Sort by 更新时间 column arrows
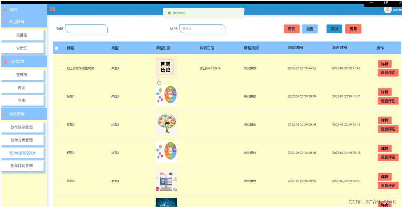The height and width of the screenshot is (208, 402). click(x=349, y=48)
